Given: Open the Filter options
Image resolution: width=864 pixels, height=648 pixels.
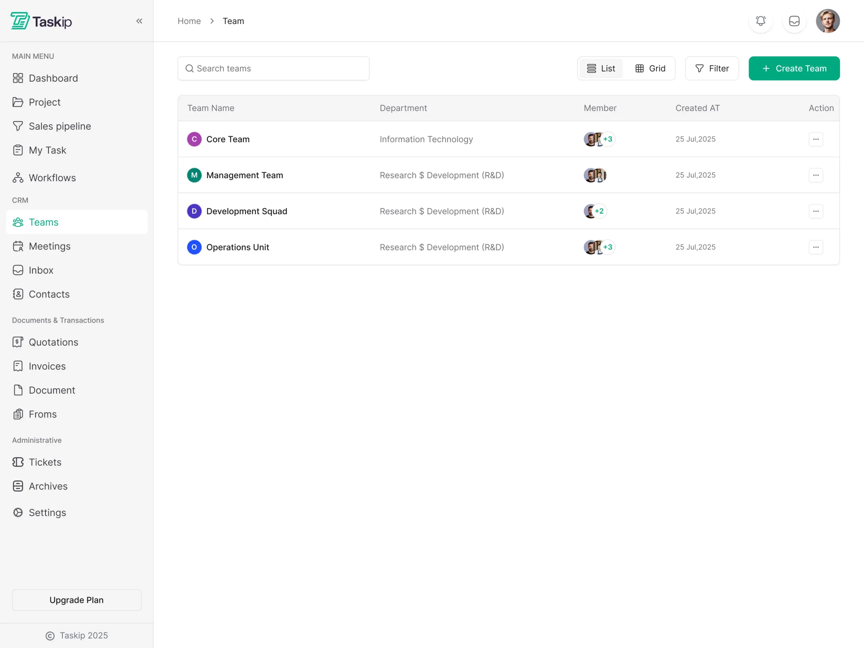Looking at the screenshot, I should pyautogui.click(x=712, y=69).
